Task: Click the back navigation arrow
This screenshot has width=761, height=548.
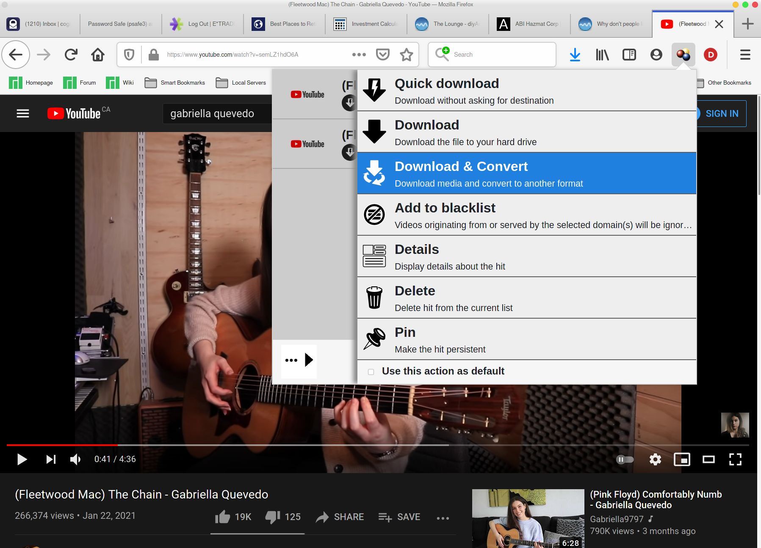Action: click(16, 55)
